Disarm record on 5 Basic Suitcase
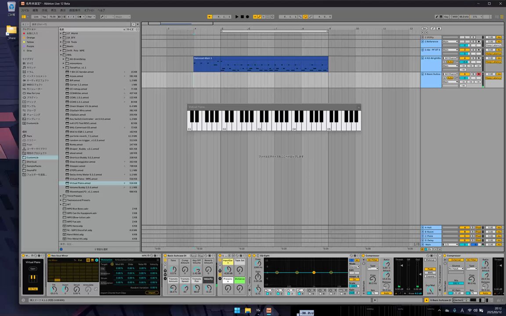The width and height of the screenshot is (506, 316). point(479,74)
